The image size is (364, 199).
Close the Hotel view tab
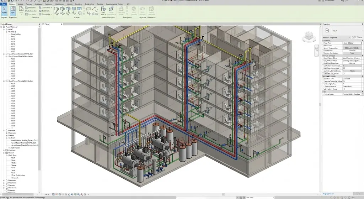click(x=61, y=24)
